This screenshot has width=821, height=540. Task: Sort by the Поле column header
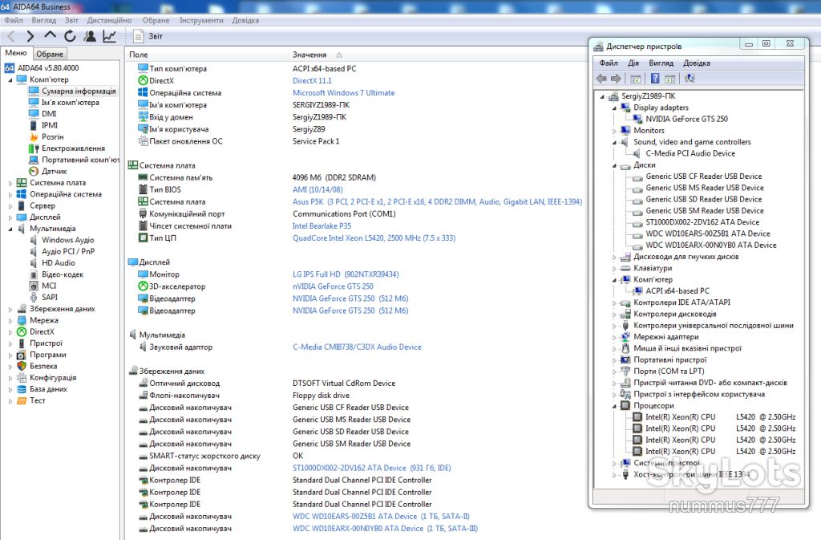[x=138, y=55]
